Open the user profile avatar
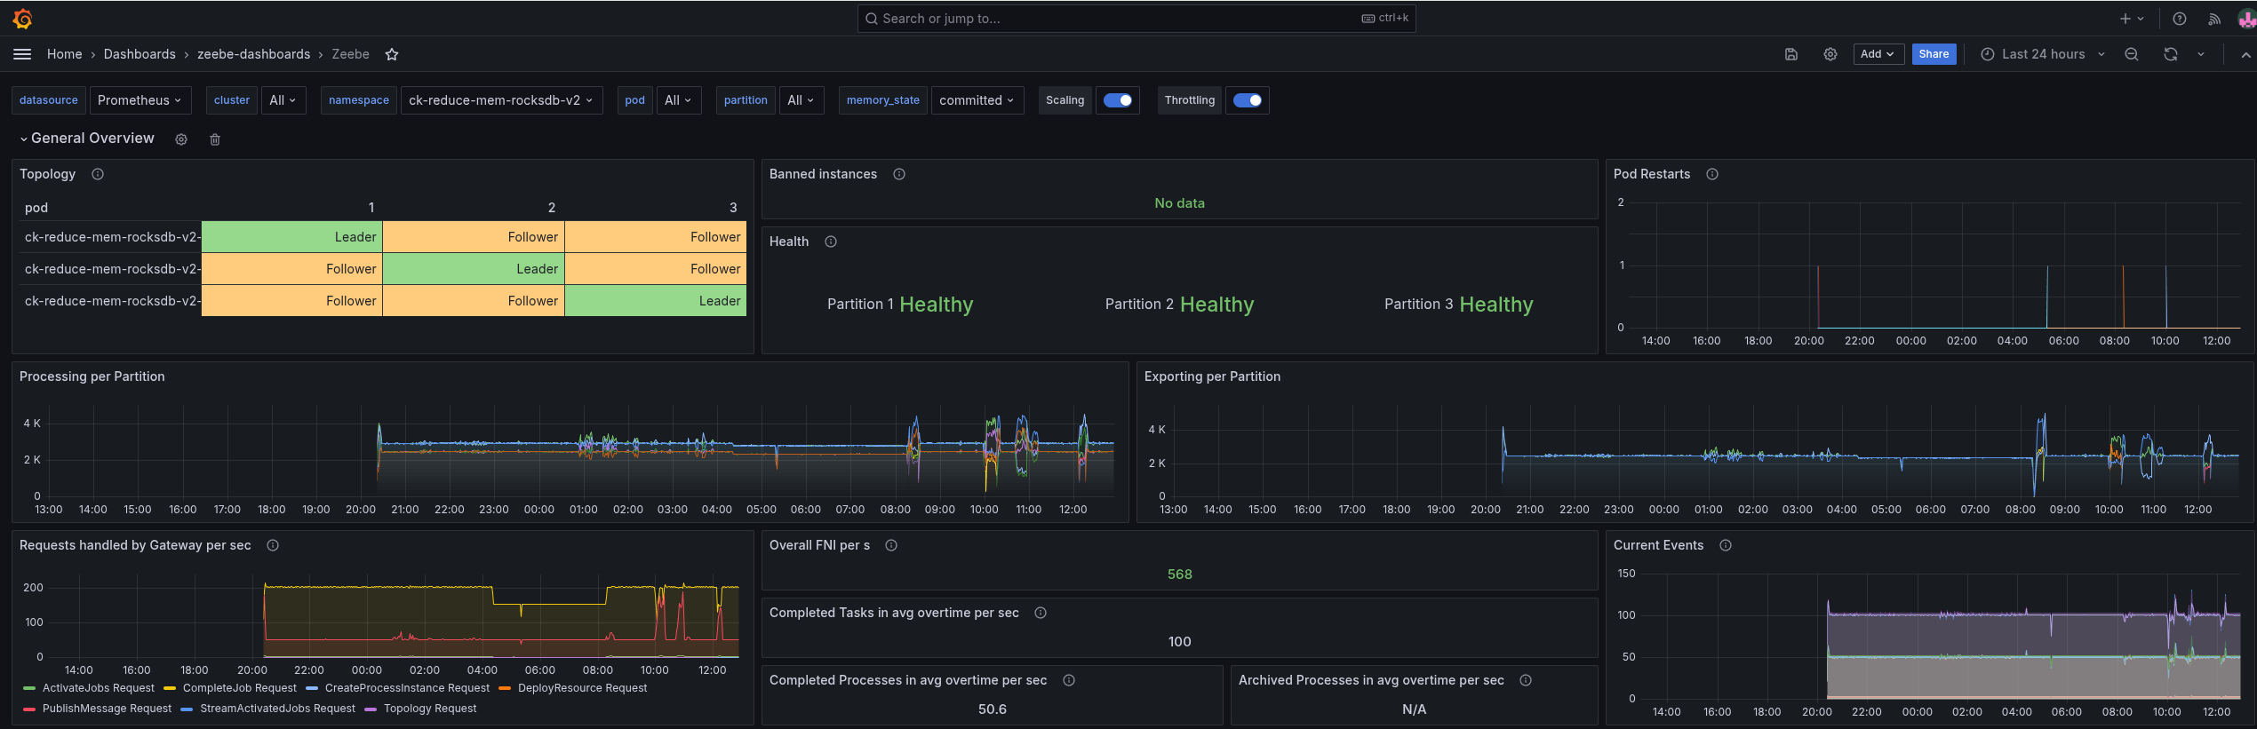2257x729 pixels. 2247,19
